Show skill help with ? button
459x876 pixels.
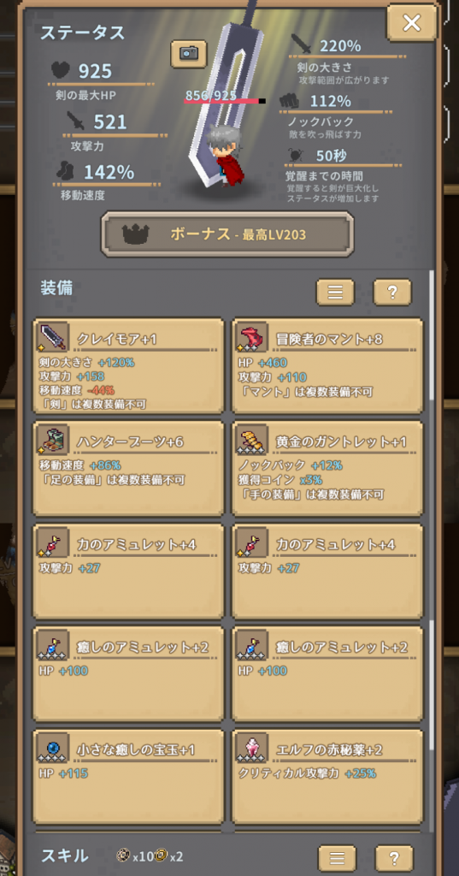394,858
